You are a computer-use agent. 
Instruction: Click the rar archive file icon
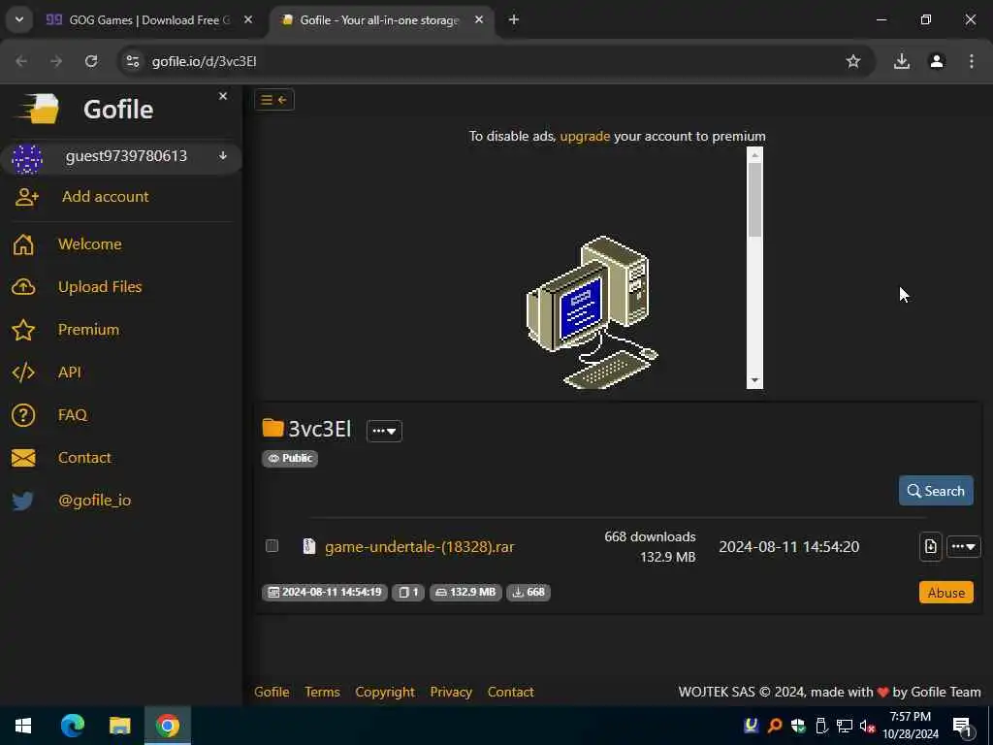pos(309,546)
